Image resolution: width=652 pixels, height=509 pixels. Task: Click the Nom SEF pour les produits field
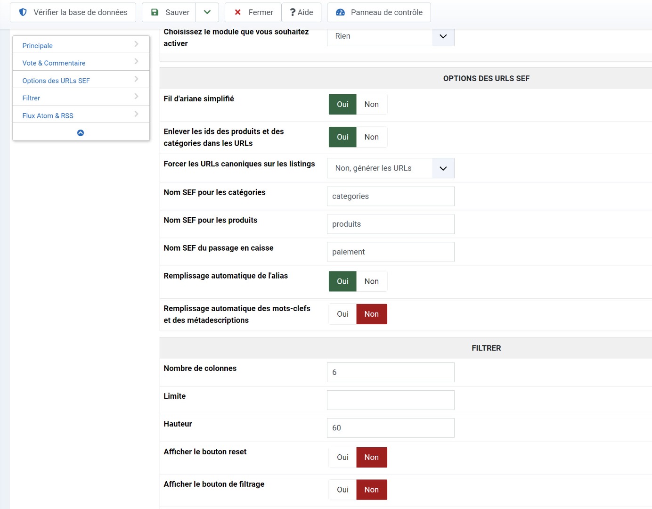(391, 224)
